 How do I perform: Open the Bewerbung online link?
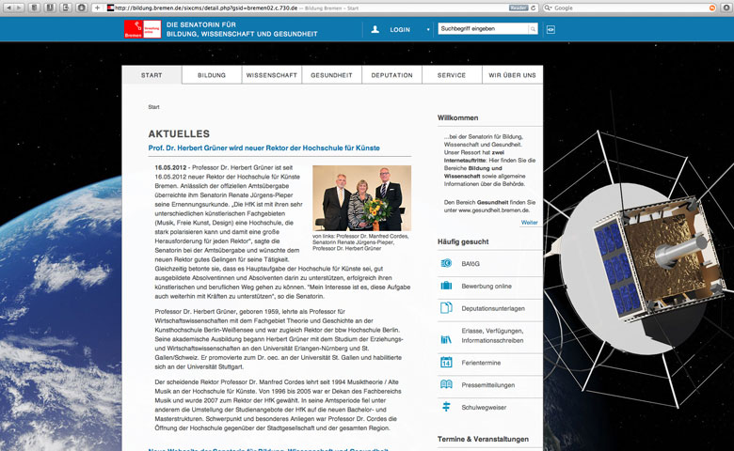click(487, 286)
